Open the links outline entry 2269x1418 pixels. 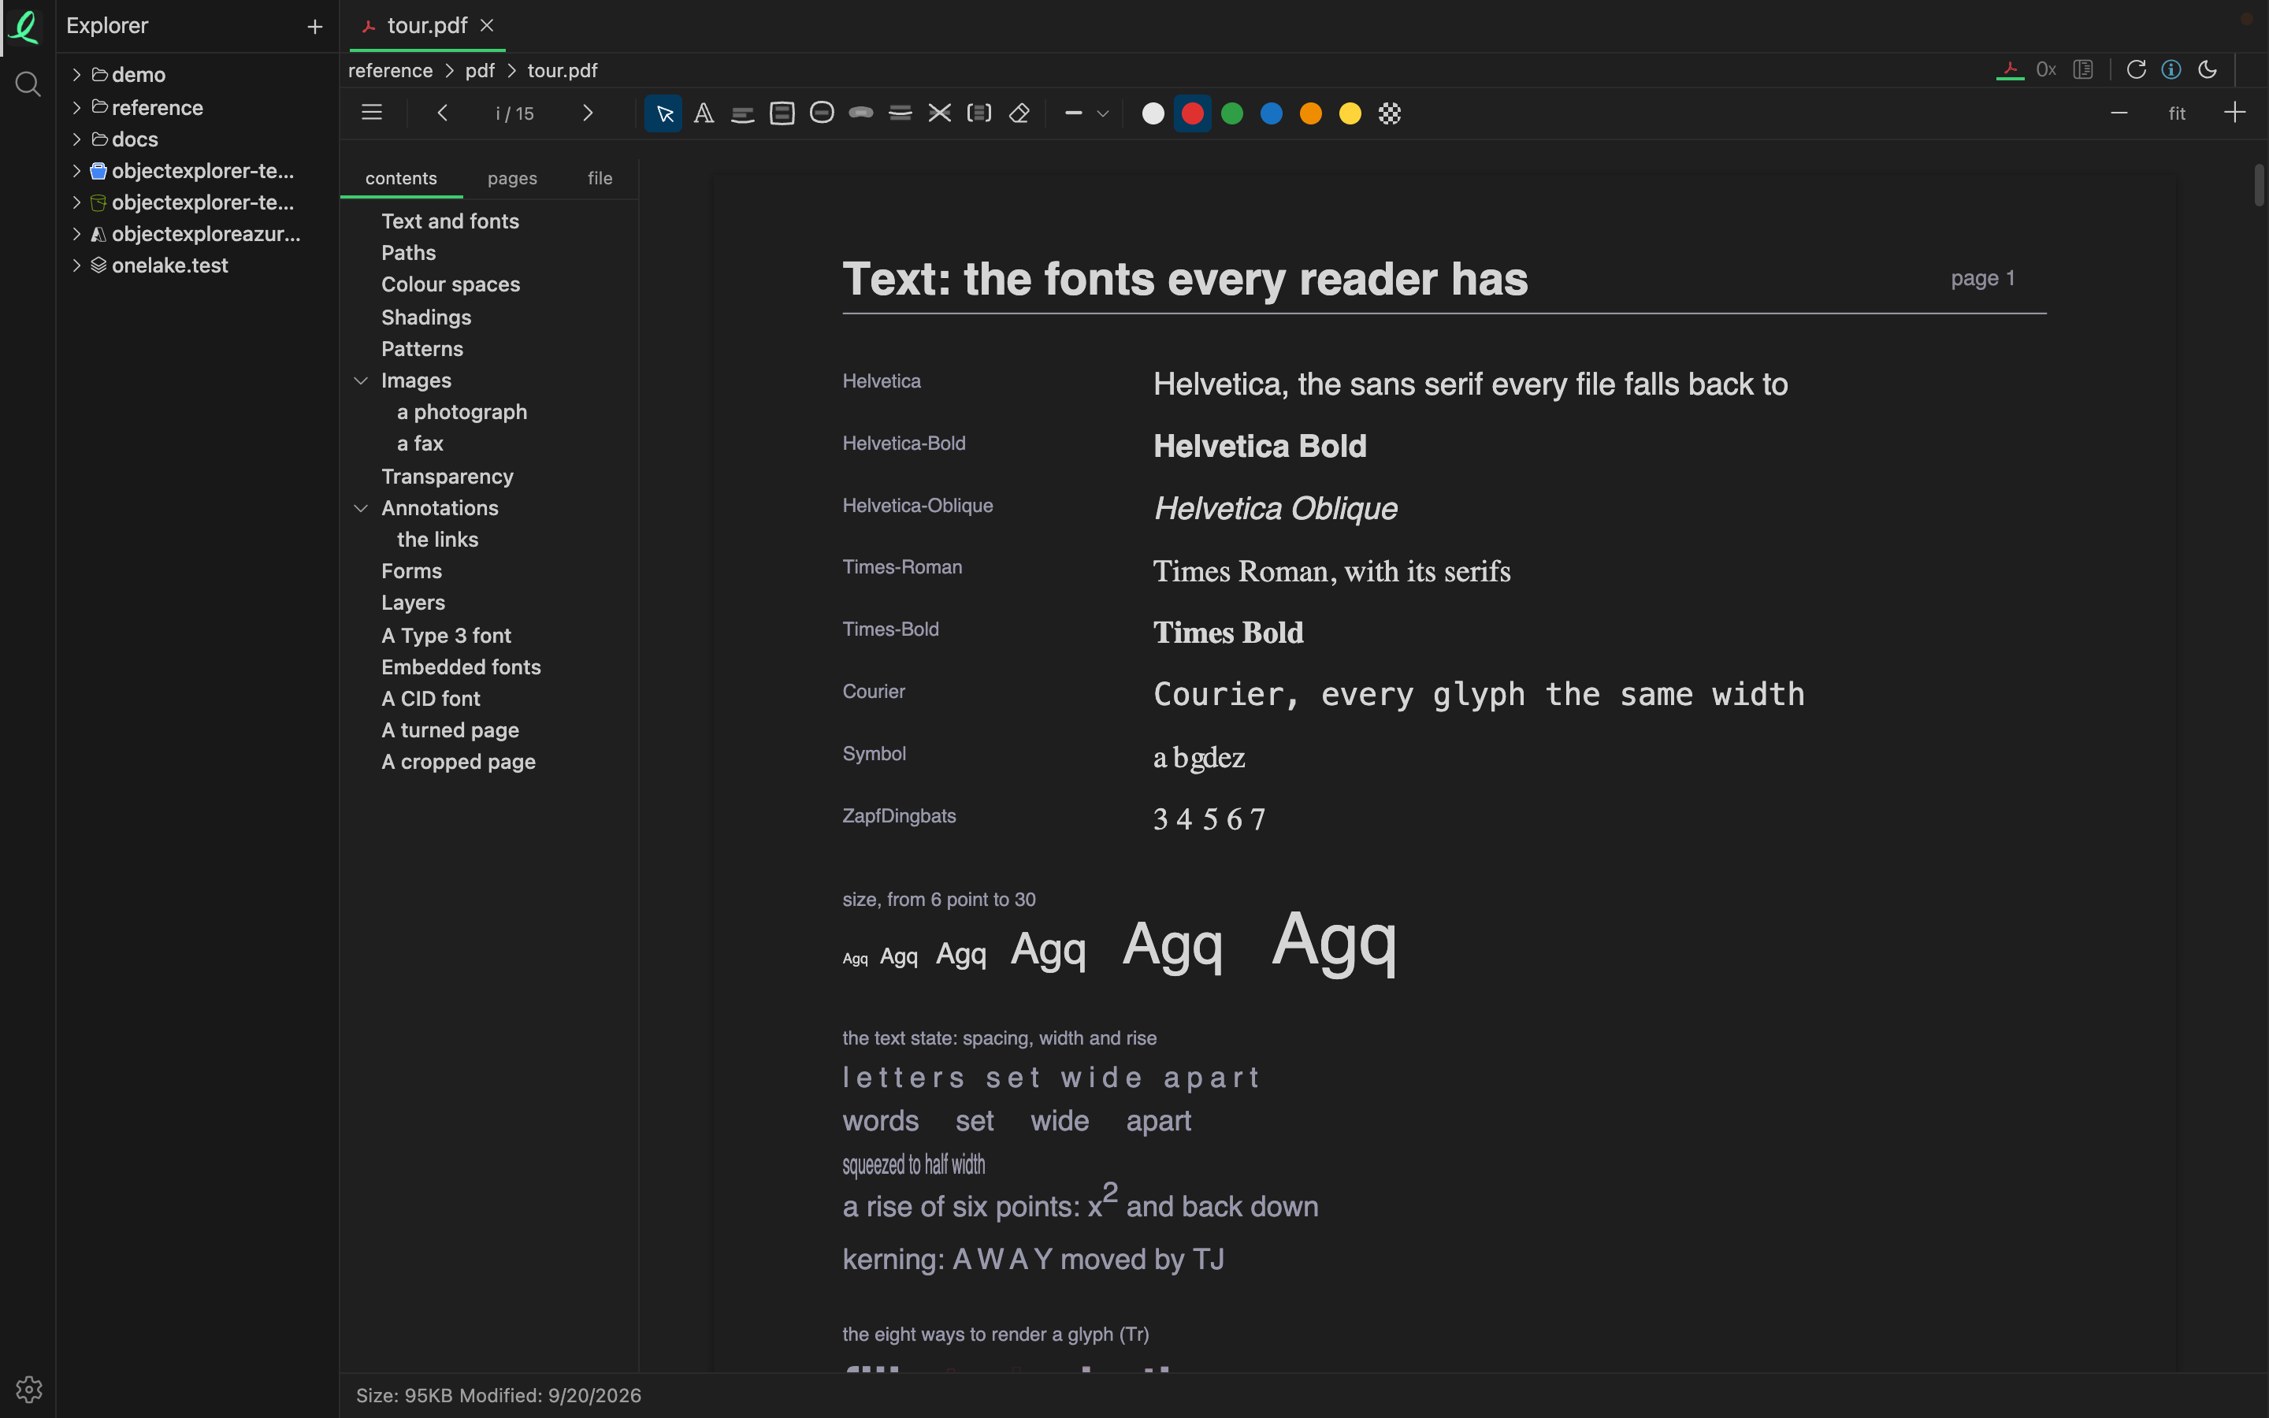coord(437,540)
